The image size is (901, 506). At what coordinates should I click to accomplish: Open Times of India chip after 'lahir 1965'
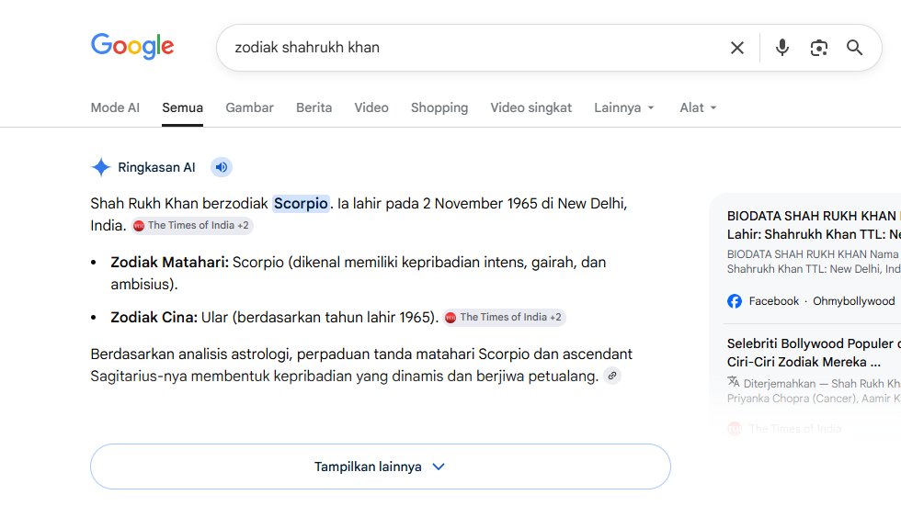pyautogui.click(x=504, y=317)
